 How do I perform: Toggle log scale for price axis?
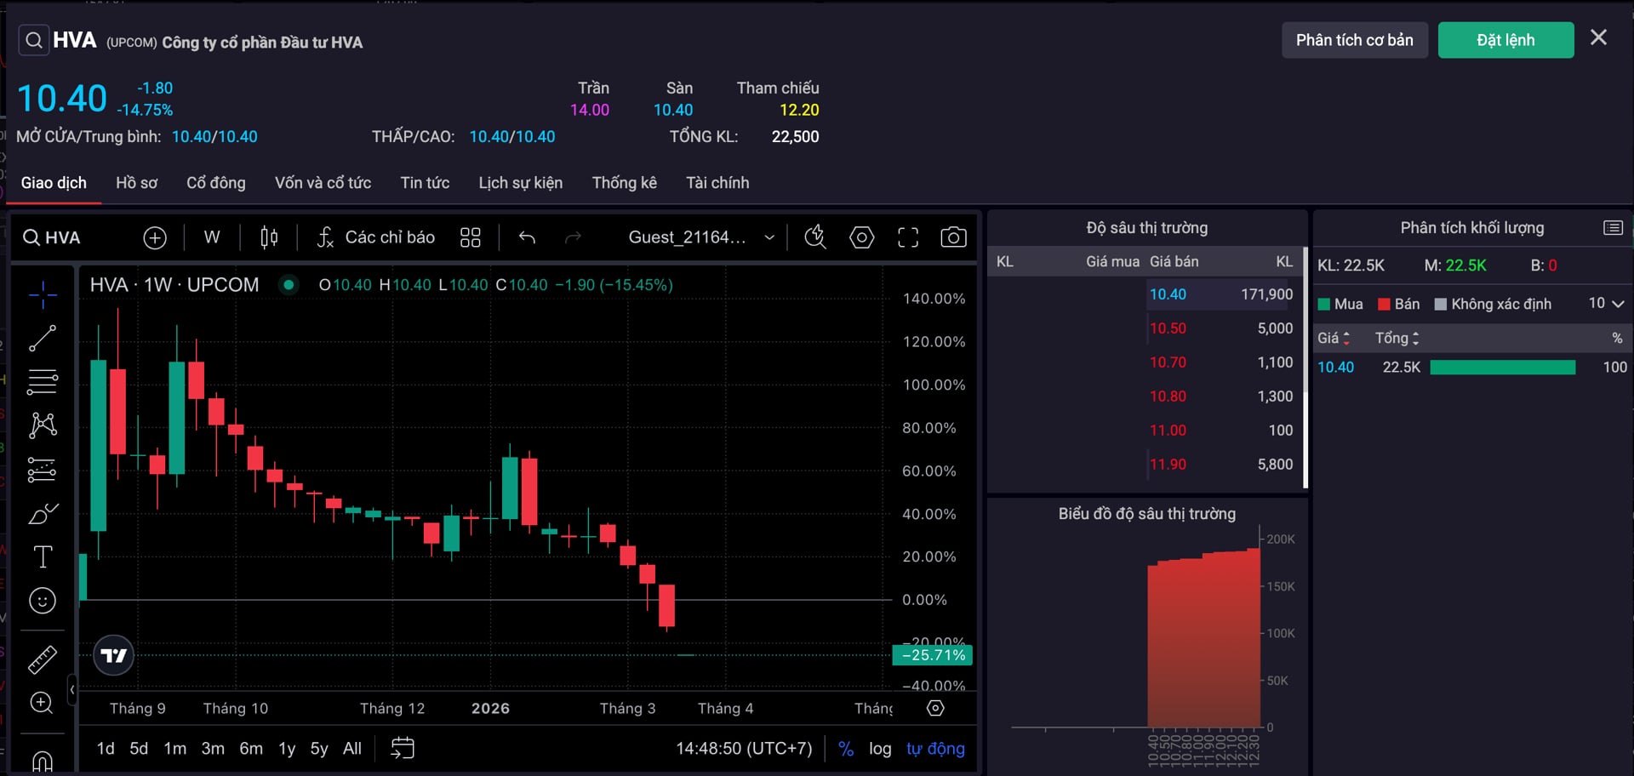tap(880, 749)
